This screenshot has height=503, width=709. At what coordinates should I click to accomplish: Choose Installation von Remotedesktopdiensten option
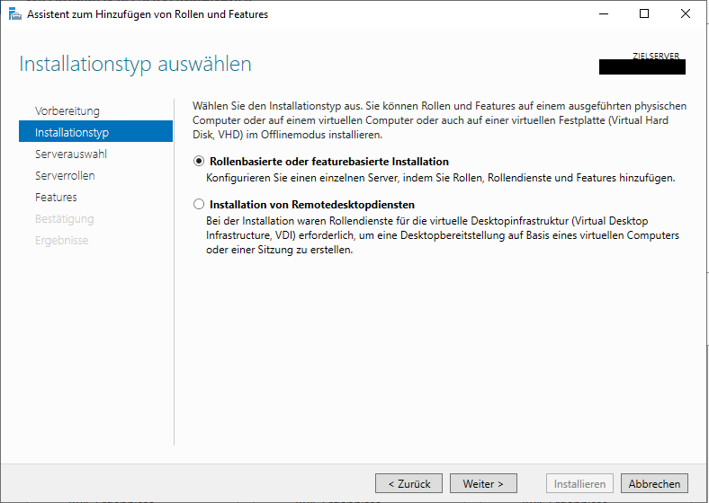point(199,205)
